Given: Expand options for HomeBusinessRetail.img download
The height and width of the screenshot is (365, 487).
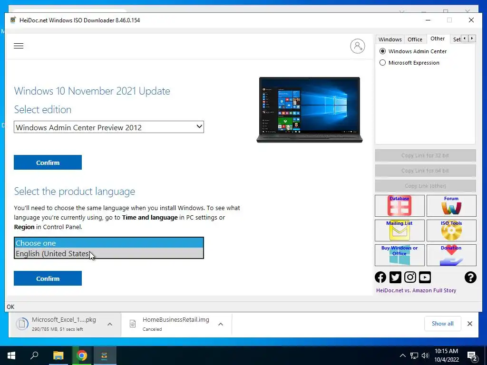Looking at the screenshot, I should [x=221, y=324].
